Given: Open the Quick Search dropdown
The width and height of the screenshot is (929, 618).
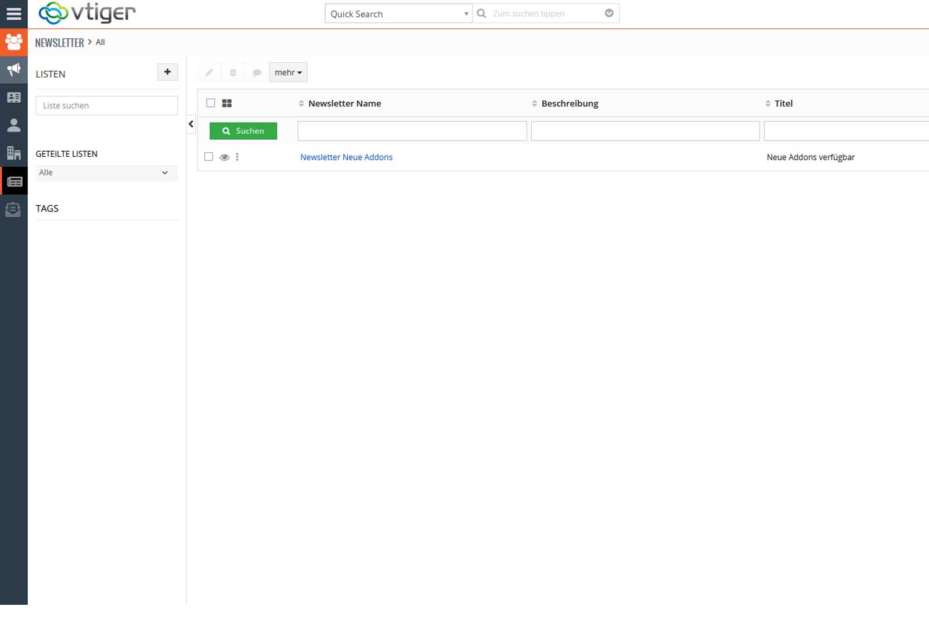Looking at the screenshot, I should 398,14.
